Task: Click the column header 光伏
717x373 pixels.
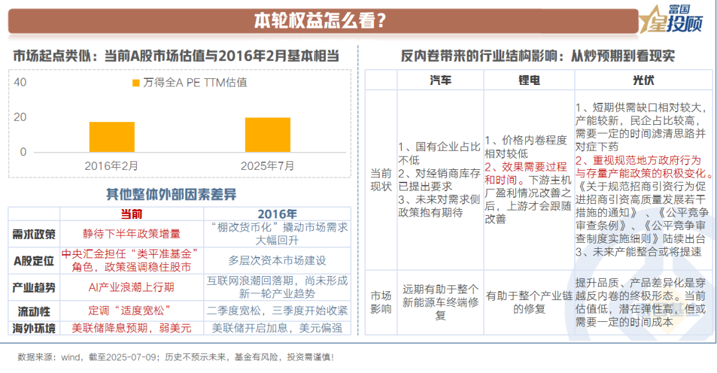Action: point(643,80)
